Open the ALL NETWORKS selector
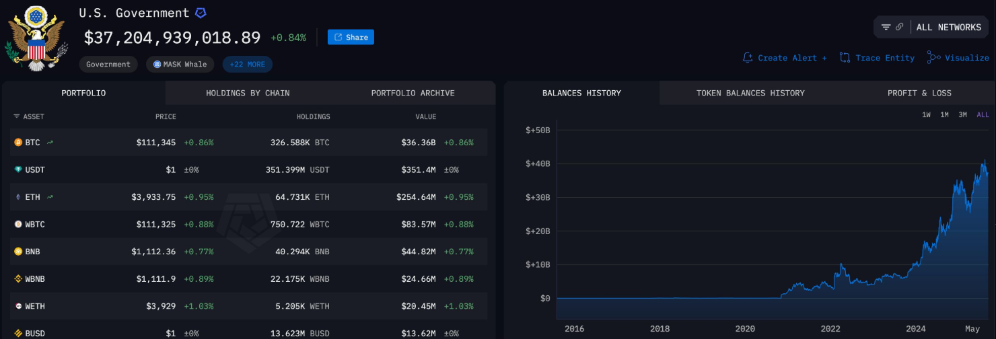This screenshot has height=339, width=996. [x=948, y=27]
